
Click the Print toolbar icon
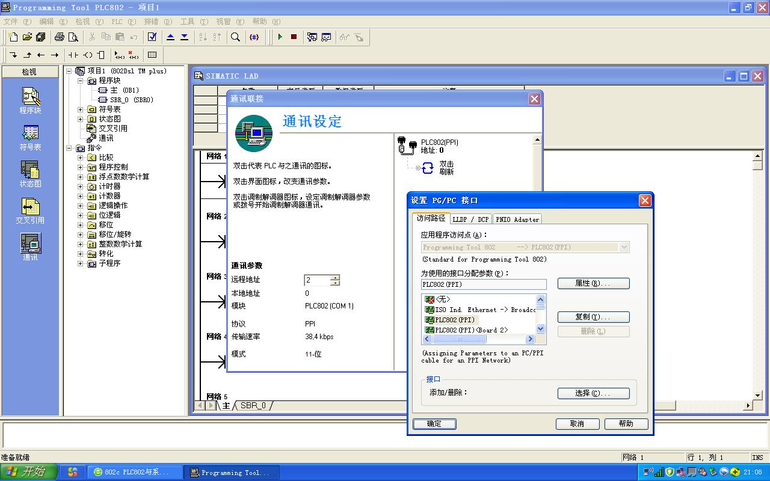[x=60, y=37]
